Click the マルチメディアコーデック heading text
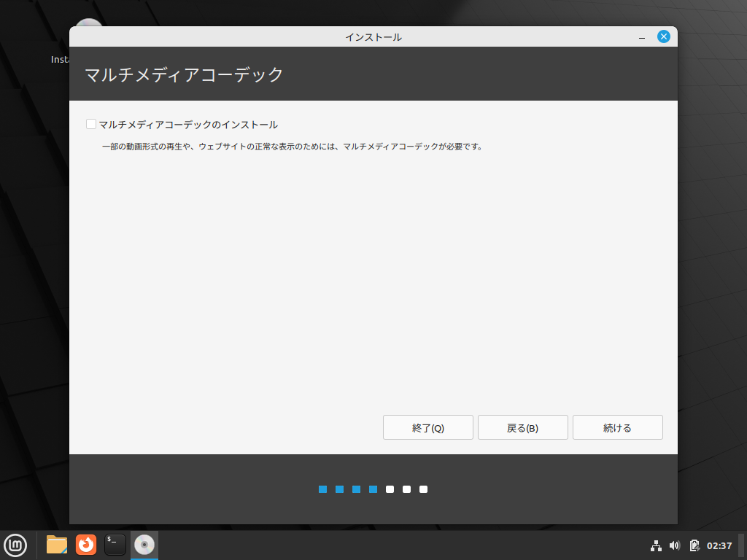Viewport: 747px width, 560px height. [x=184, y=74]
